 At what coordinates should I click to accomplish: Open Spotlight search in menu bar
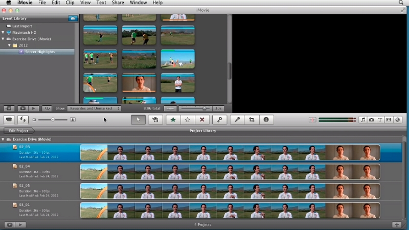pyautogui.click(x=401, y=3)
